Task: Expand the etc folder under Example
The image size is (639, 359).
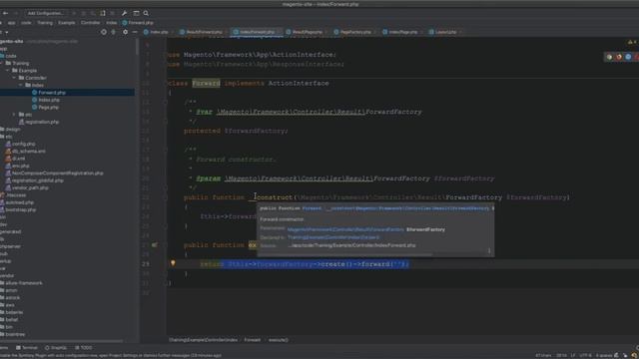Action: (x=14, y=115)
